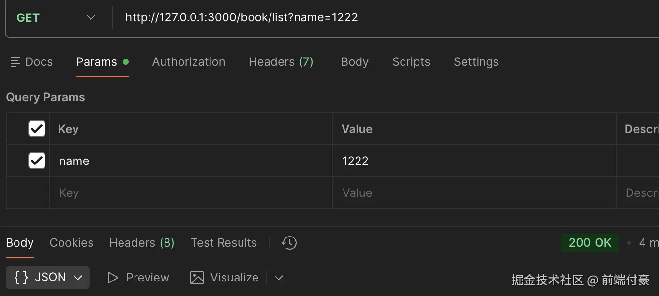The height and width of the screenshot is (296, 659).
Task: Uncheck the name parameter checkbox
Action: coord(37,161)
